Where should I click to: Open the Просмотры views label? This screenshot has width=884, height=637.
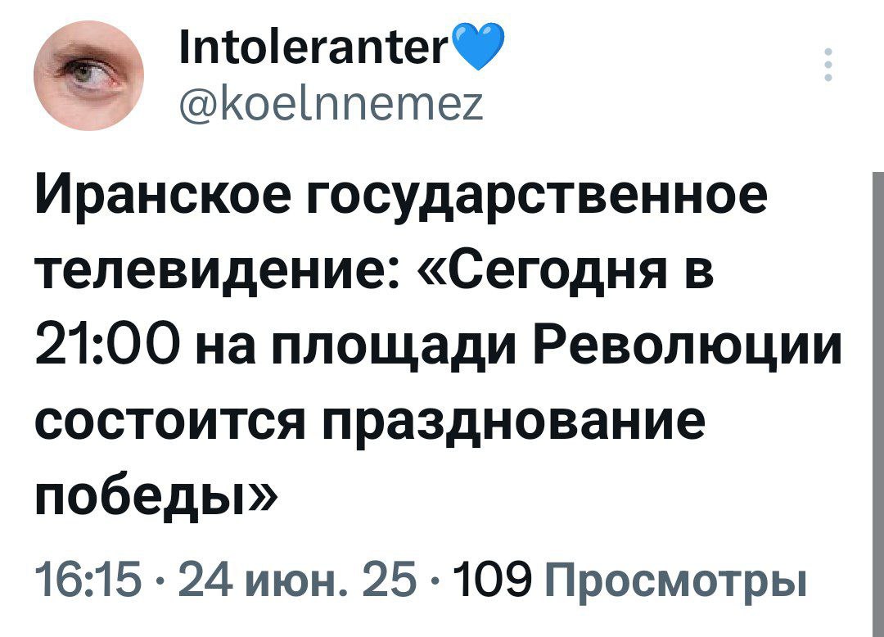point(674,581)
